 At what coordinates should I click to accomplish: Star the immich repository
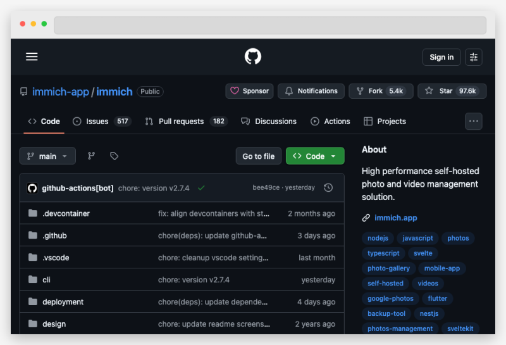(452, 91)
